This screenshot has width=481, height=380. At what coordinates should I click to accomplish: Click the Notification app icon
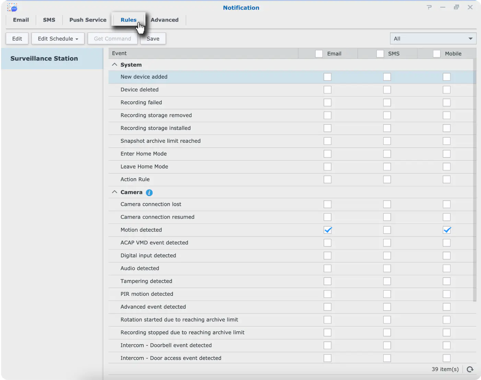(x=12, y=8)
